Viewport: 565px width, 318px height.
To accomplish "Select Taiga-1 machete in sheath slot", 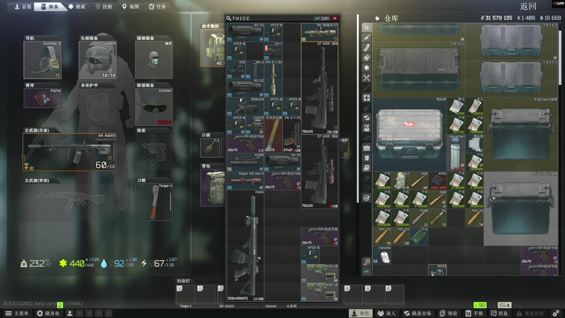I will [x=154, y=202].
